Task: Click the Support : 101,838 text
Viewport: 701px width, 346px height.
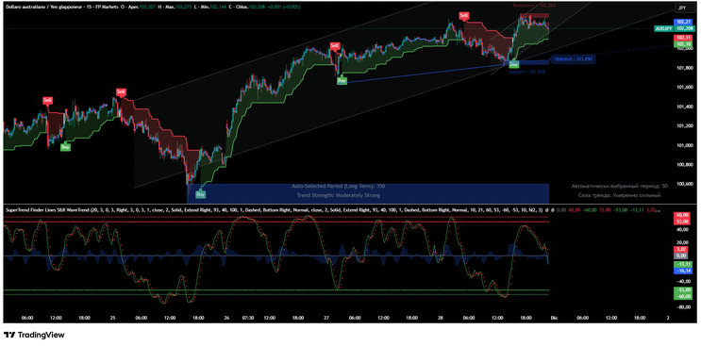Action: (526, 71)
